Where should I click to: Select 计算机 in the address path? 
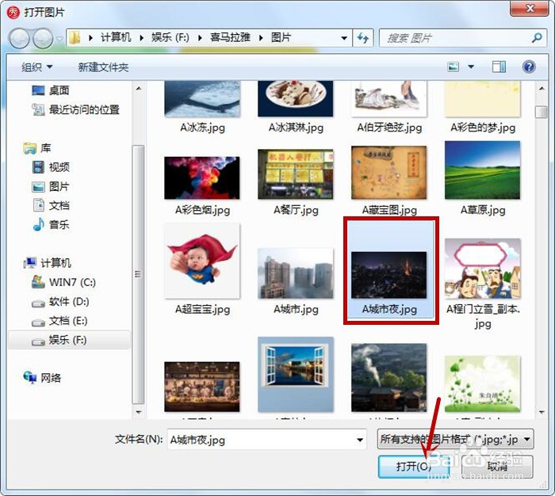116,37
